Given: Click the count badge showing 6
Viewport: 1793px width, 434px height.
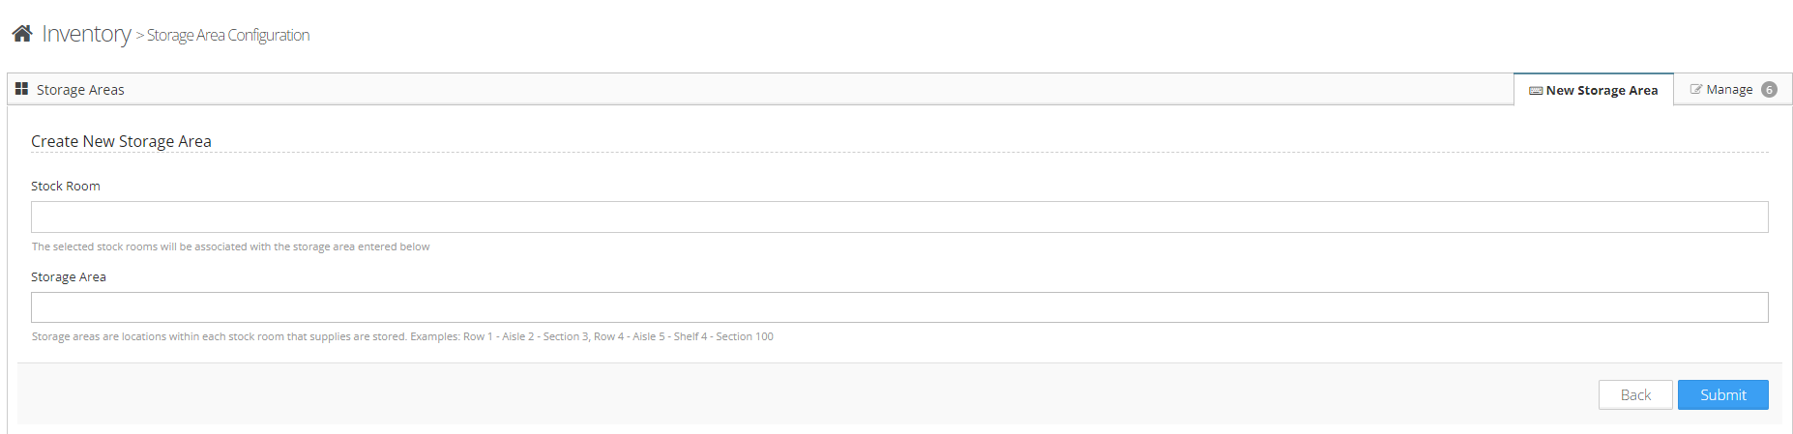Looking at the screenshot, I should (x=1769, y=90).
